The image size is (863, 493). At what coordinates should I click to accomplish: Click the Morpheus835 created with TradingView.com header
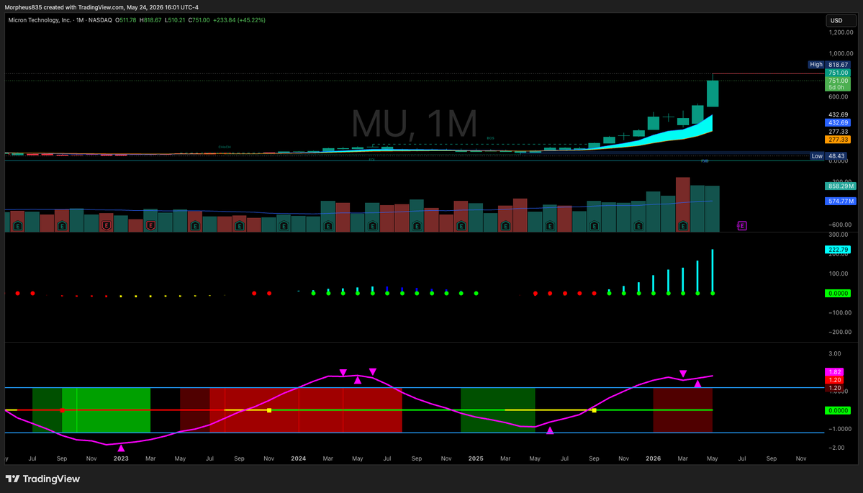[x=101, y=7]
